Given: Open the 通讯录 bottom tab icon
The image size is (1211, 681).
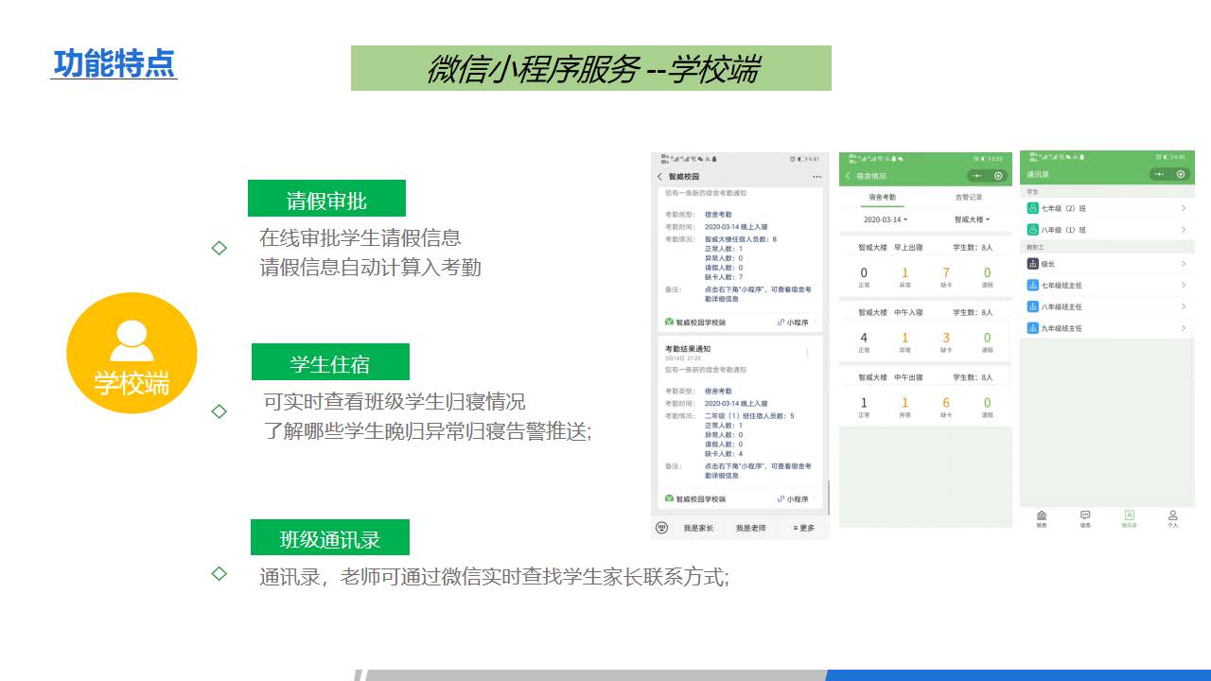Looking at the screenshot, I should (1129, 515).
